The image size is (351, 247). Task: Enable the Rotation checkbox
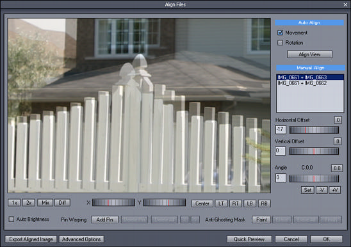coord(281,43)
